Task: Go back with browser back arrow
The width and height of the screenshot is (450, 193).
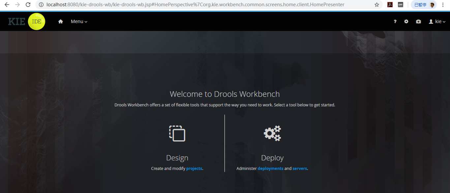Action: [x=7, y=5]
